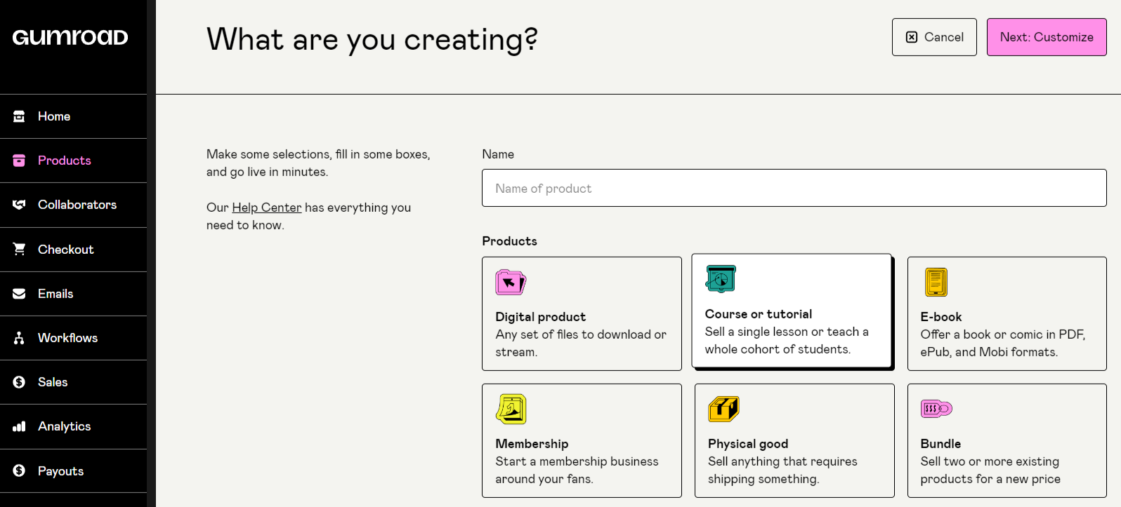Pick the Membership product type
Viewport: 1121px width, 507px height.
(x=582, y=440)
